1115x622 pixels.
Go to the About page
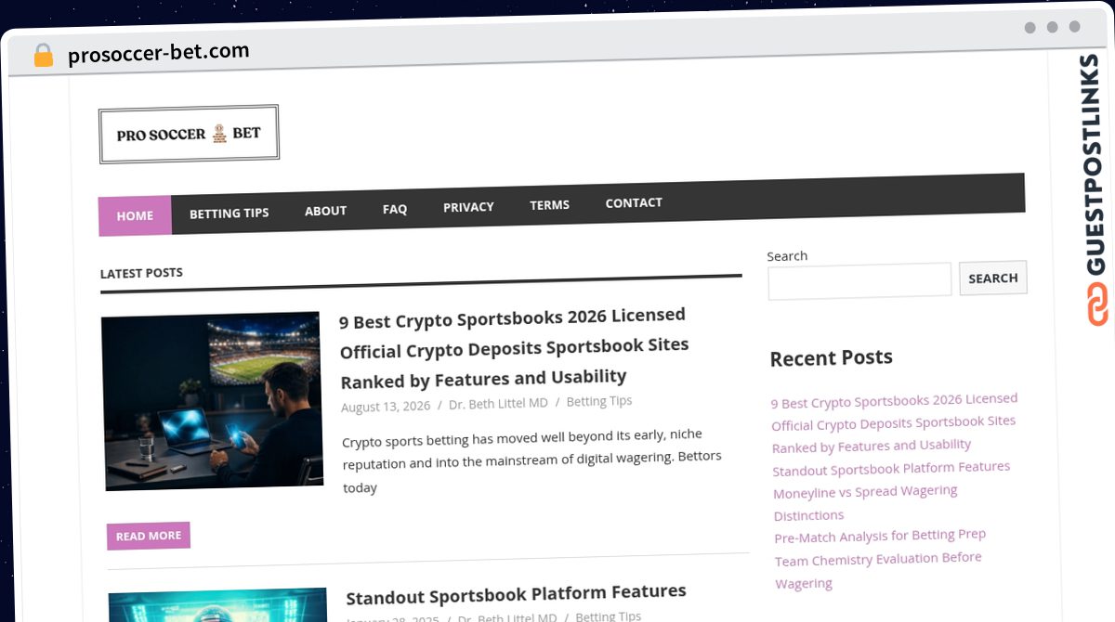pos(325,211)
